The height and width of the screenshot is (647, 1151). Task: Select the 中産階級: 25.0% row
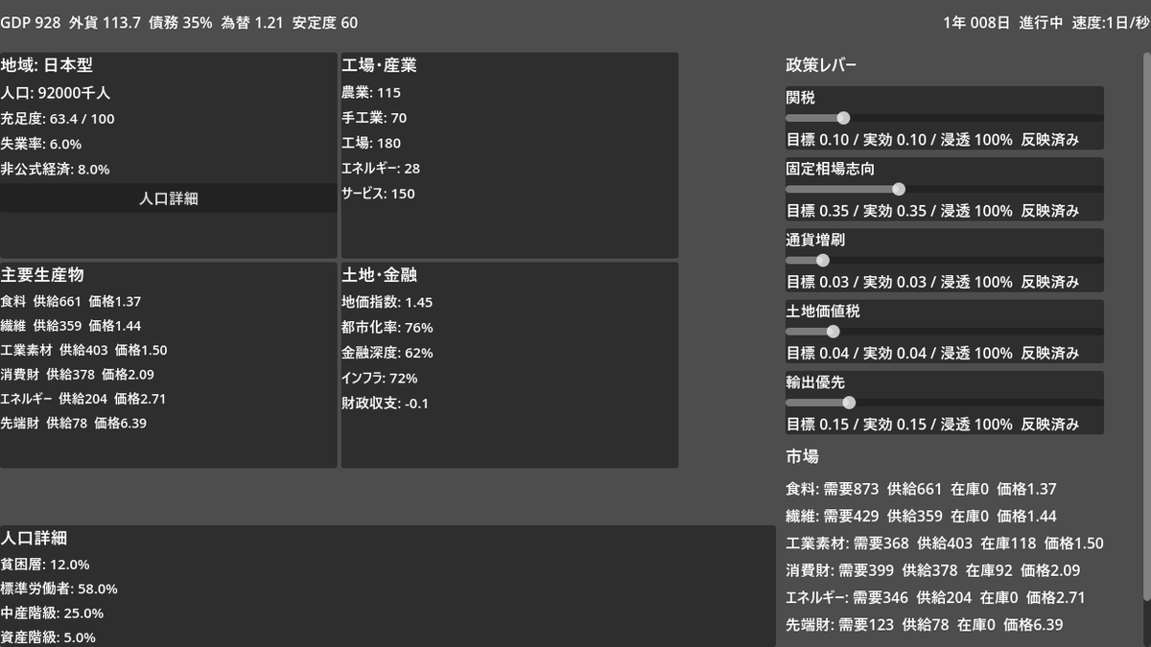coord(52,613)
